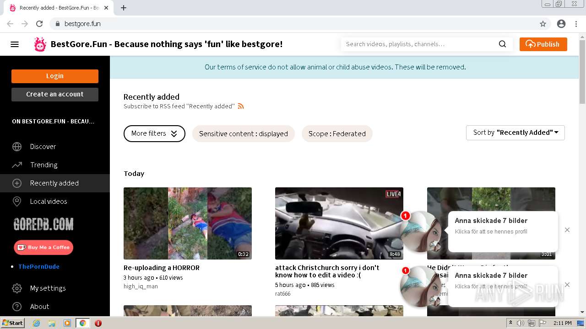Image resolution: width=586 pixels, height=329 pixels.
Task: Click the BestGore.Fun skull logo
Action: (40, 44)
